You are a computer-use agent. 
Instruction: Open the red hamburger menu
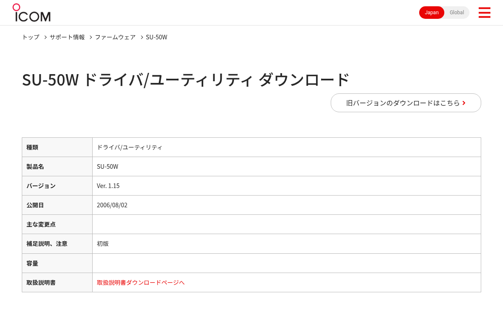point(484,13)
